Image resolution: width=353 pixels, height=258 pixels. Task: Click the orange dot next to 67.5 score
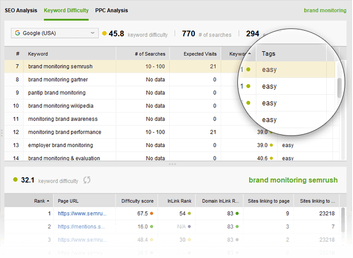coord(151,213)
